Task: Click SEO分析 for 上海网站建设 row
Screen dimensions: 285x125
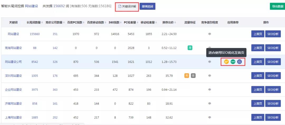Action: [273, 117]
